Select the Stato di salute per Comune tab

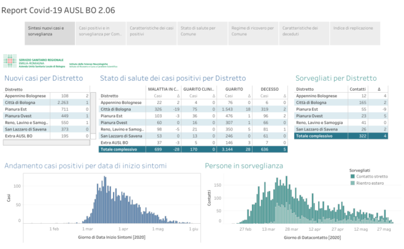(202, 33)
